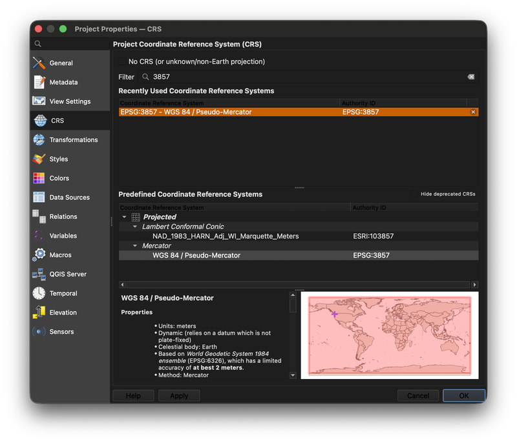The width and height of the screenshot is (517, 443).
Task: Click the sidebar search field
Action: (70, 43)
